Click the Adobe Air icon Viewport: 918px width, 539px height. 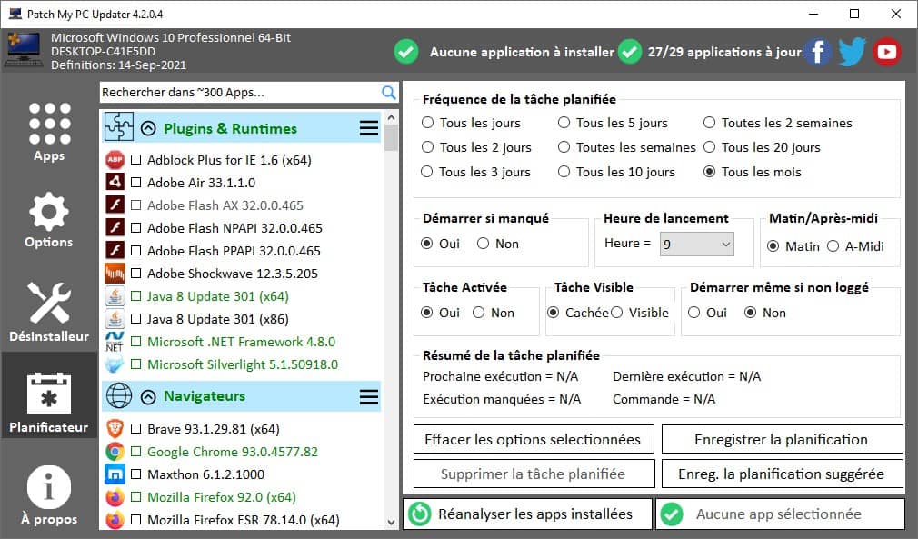pos(115,182)
